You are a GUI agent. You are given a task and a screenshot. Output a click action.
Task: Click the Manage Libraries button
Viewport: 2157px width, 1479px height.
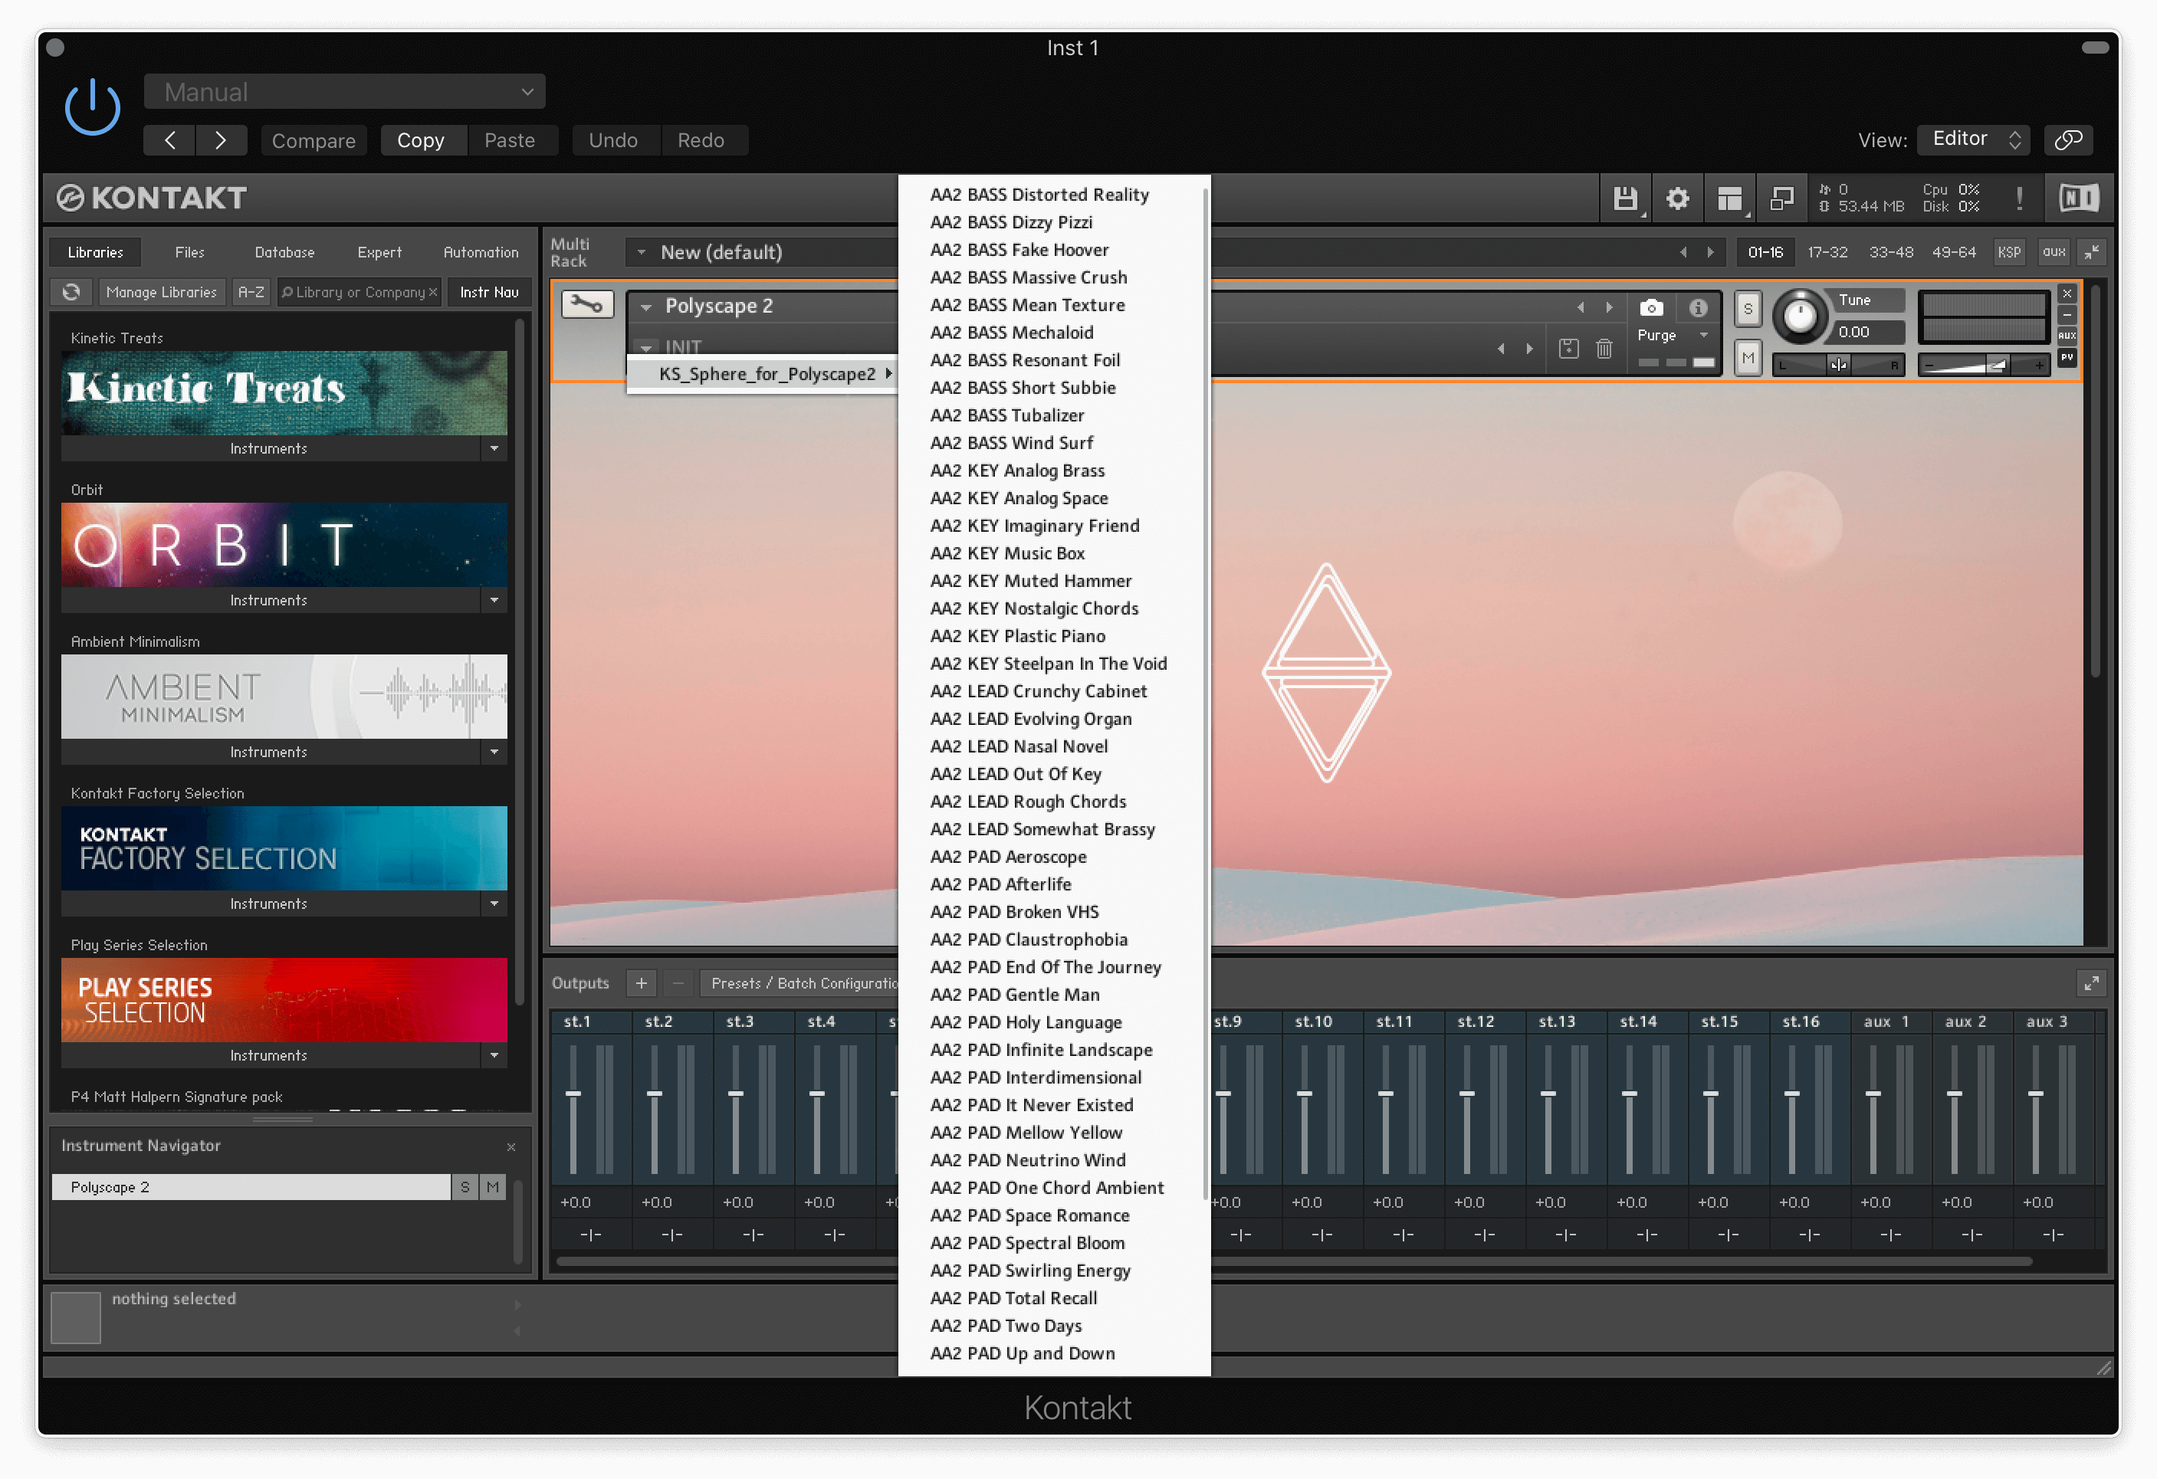click(162, 292)
